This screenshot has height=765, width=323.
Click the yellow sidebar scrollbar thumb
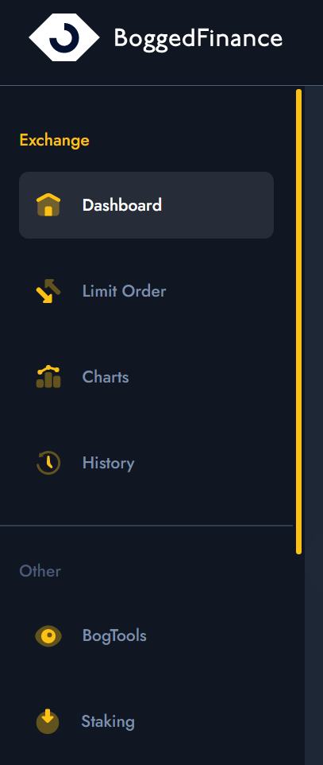pyautogui.click(x=299, y=321)
